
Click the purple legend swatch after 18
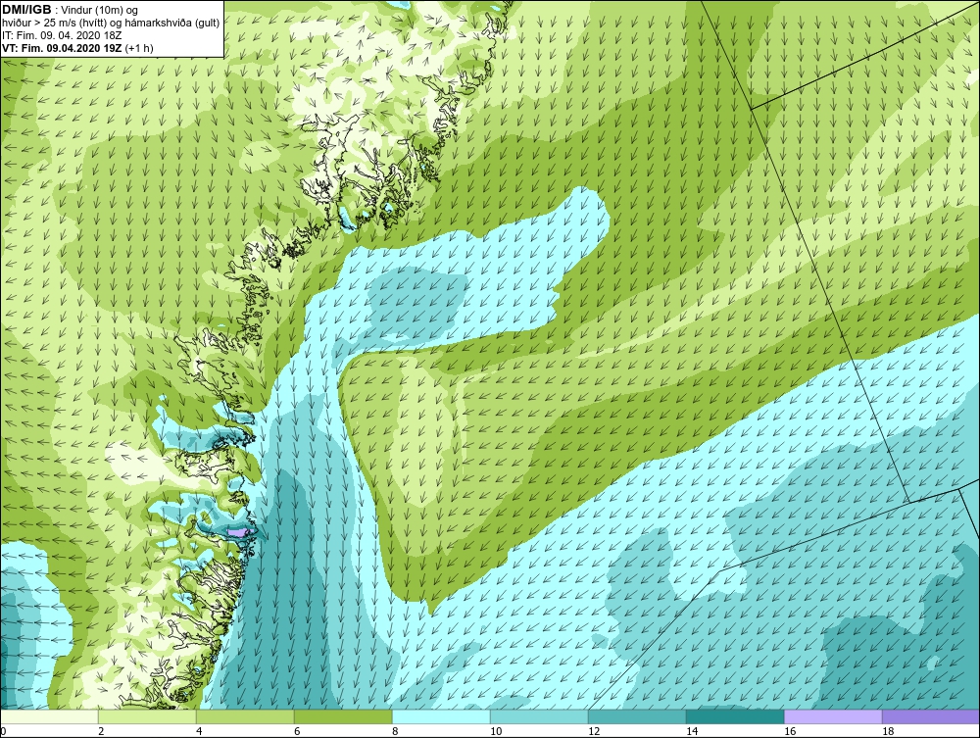click(931, 716)
